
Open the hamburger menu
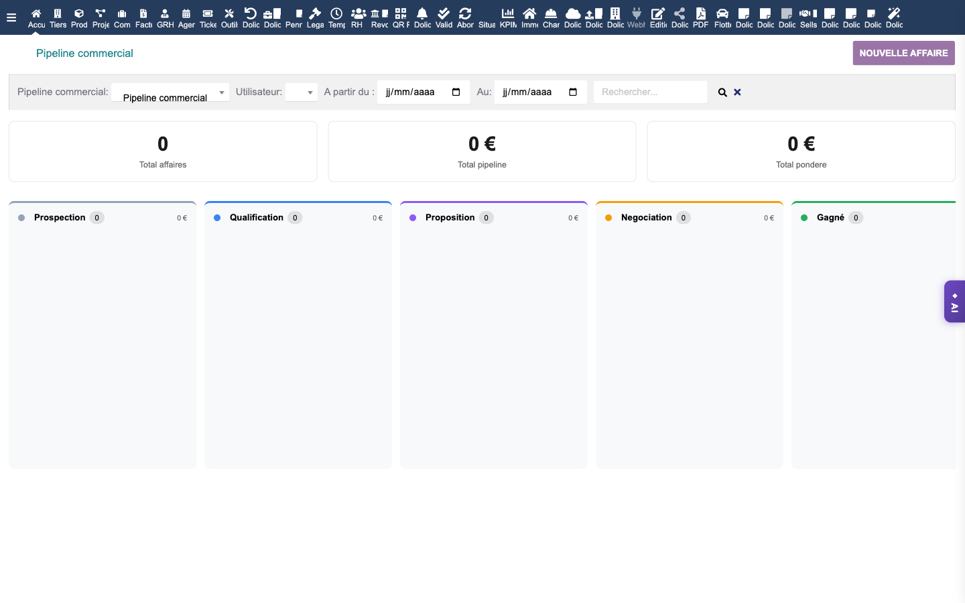11,17
